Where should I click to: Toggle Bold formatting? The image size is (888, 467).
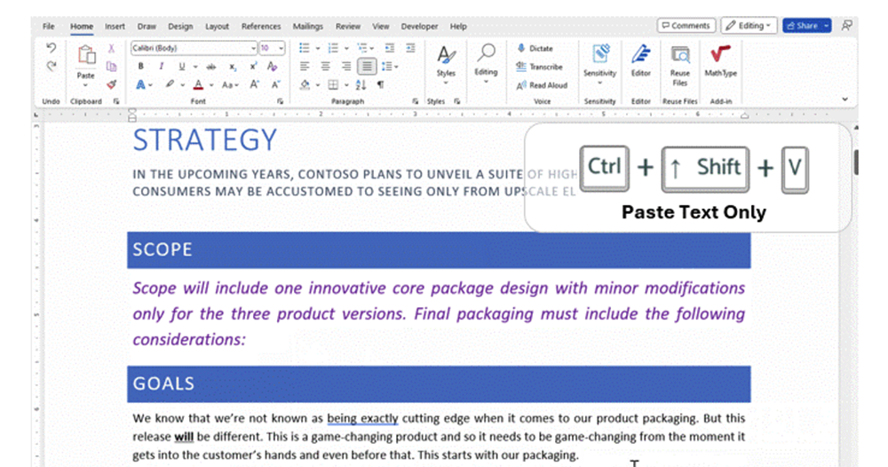(x=140, y=67)
